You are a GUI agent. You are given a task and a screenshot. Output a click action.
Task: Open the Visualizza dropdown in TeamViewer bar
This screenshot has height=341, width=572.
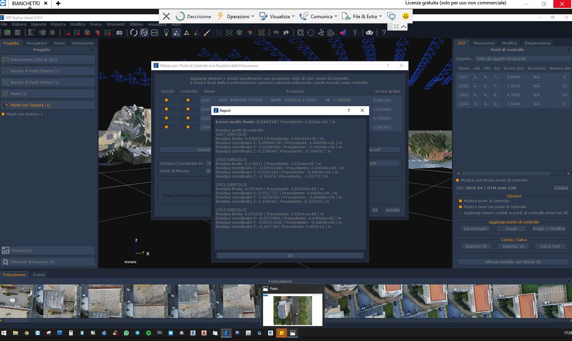[277, 16]
